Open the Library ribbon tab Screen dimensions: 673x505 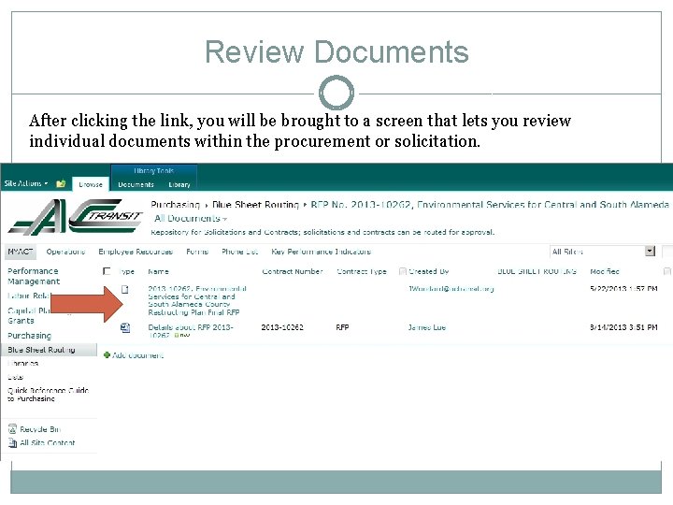(x=179, y=184)
